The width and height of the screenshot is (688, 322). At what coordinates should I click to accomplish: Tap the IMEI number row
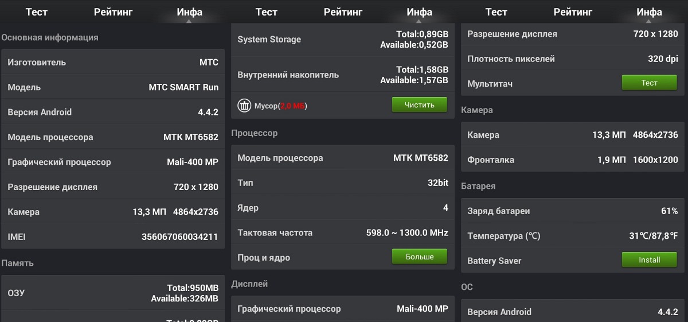[113, 236]
